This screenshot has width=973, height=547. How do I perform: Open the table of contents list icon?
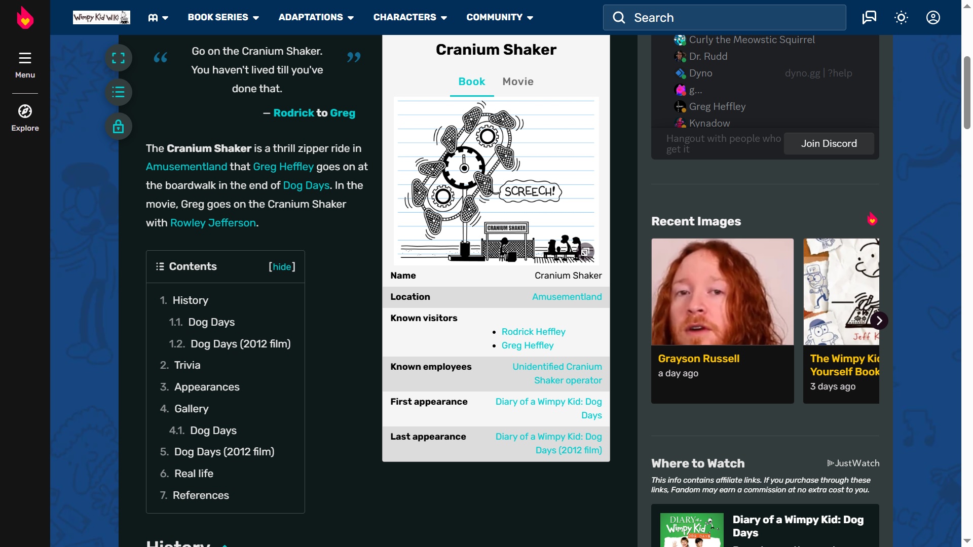pos(118,92)
